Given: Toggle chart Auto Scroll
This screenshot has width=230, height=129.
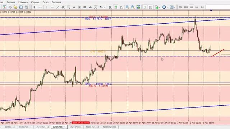Looking at the screenshot, I should pyautogui.click(x=145, y=7).
